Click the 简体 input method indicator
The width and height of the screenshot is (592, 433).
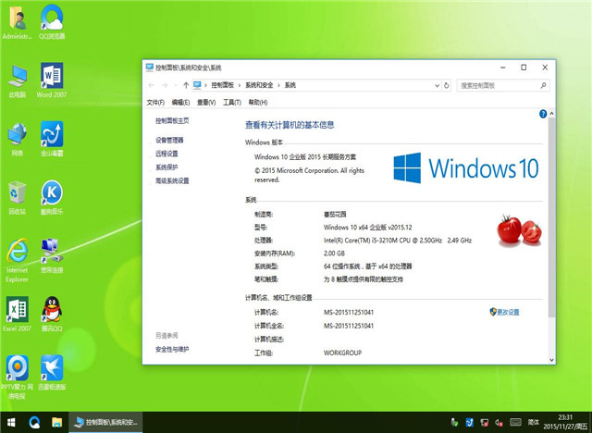533,422
